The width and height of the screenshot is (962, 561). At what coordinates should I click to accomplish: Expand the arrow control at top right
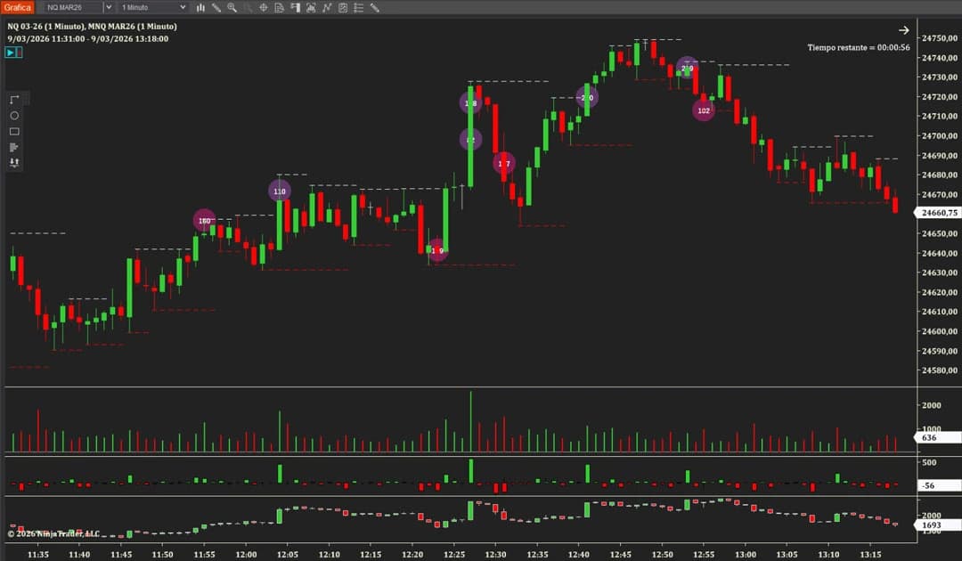click(x=904, y=29)
